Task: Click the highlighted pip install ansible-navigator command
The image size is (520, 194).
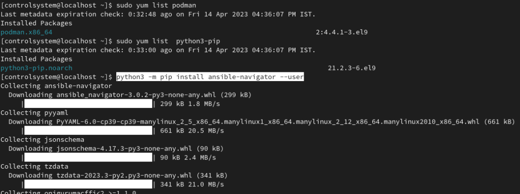Action: click(210, 77)
